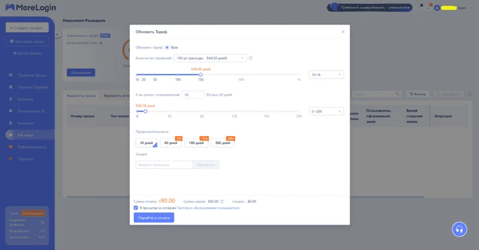Click the info icon next to order amount
Image resolution: width=479 pixels, height=250 pixels.
(x=222, y=202)
